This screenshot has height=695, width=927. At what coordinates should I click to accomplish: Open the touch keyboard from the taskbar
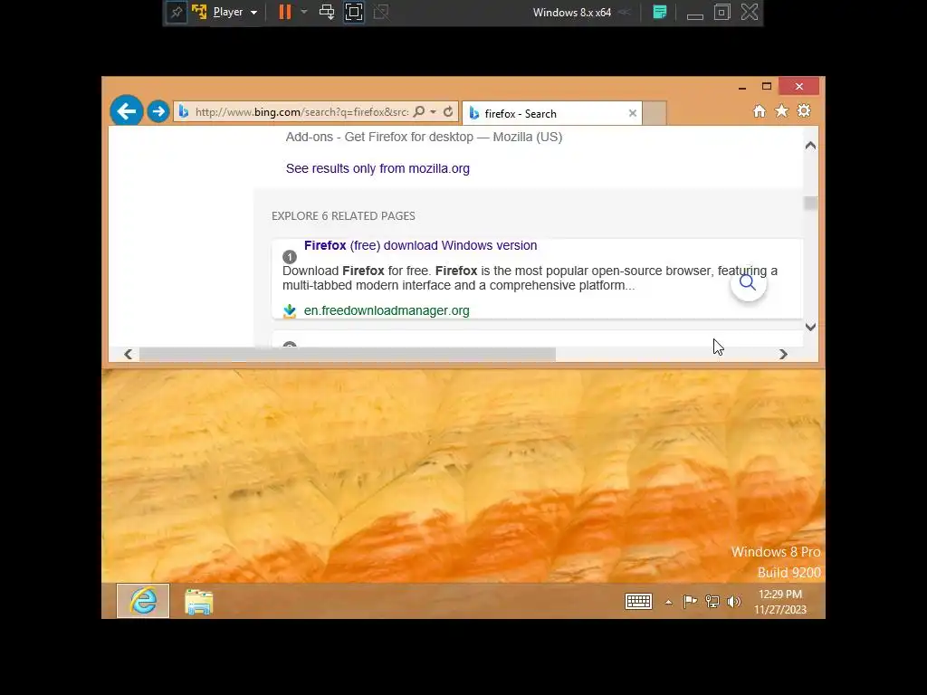pos(638,602)
